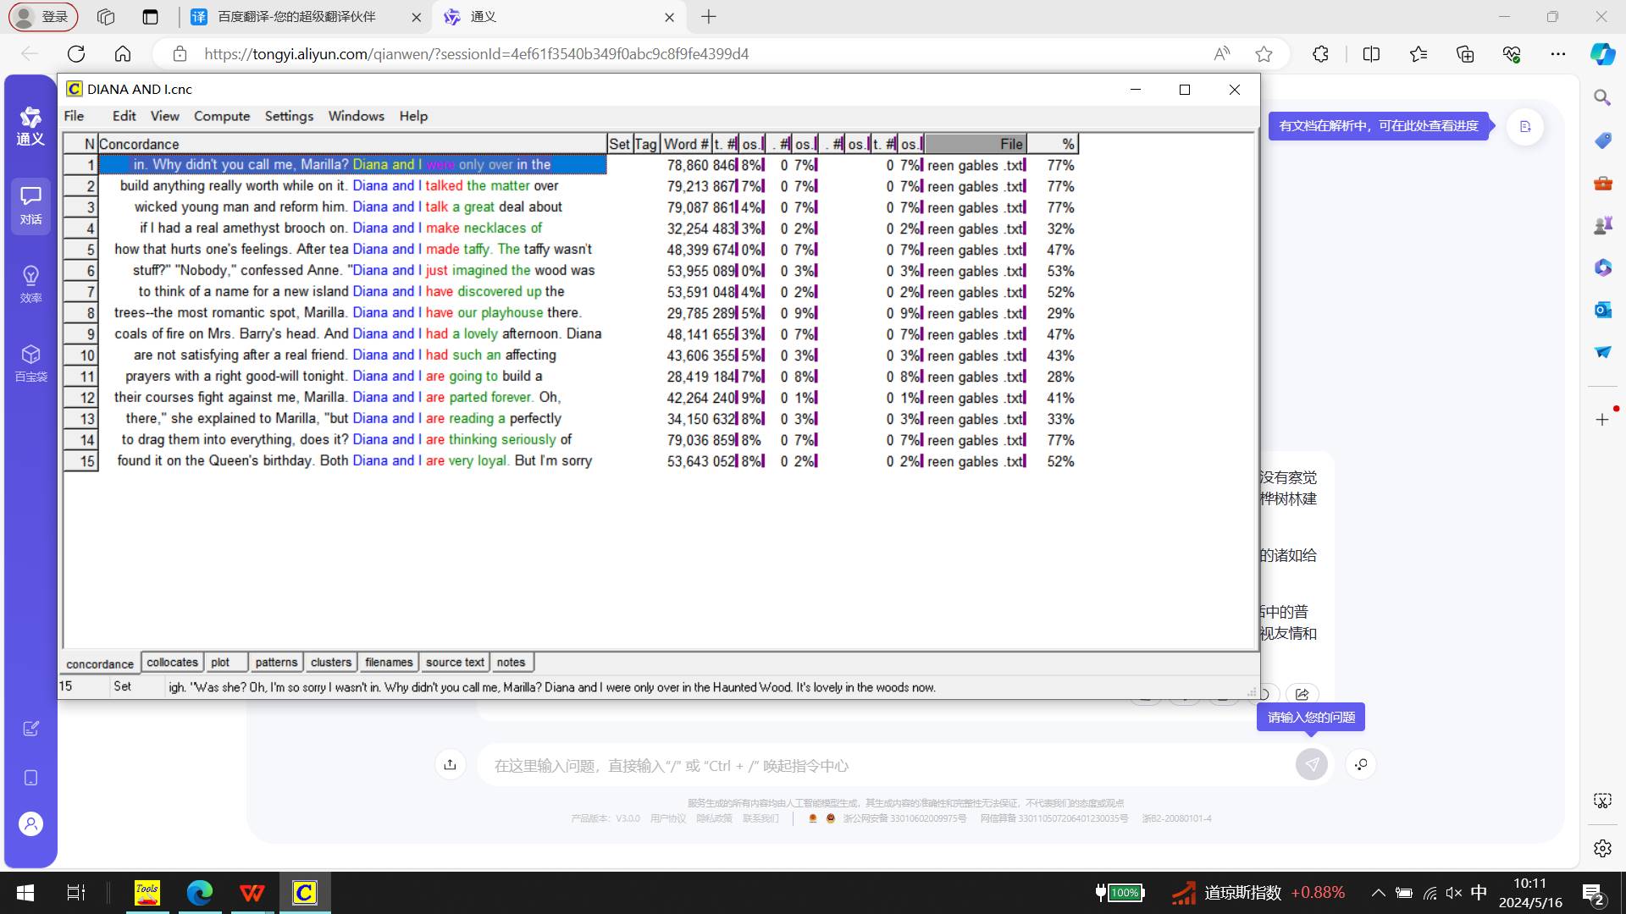The width and height of the screenshot is (1626, 914).
Task: Switch to the collocates tab
Action: click(x=172, y=663)
